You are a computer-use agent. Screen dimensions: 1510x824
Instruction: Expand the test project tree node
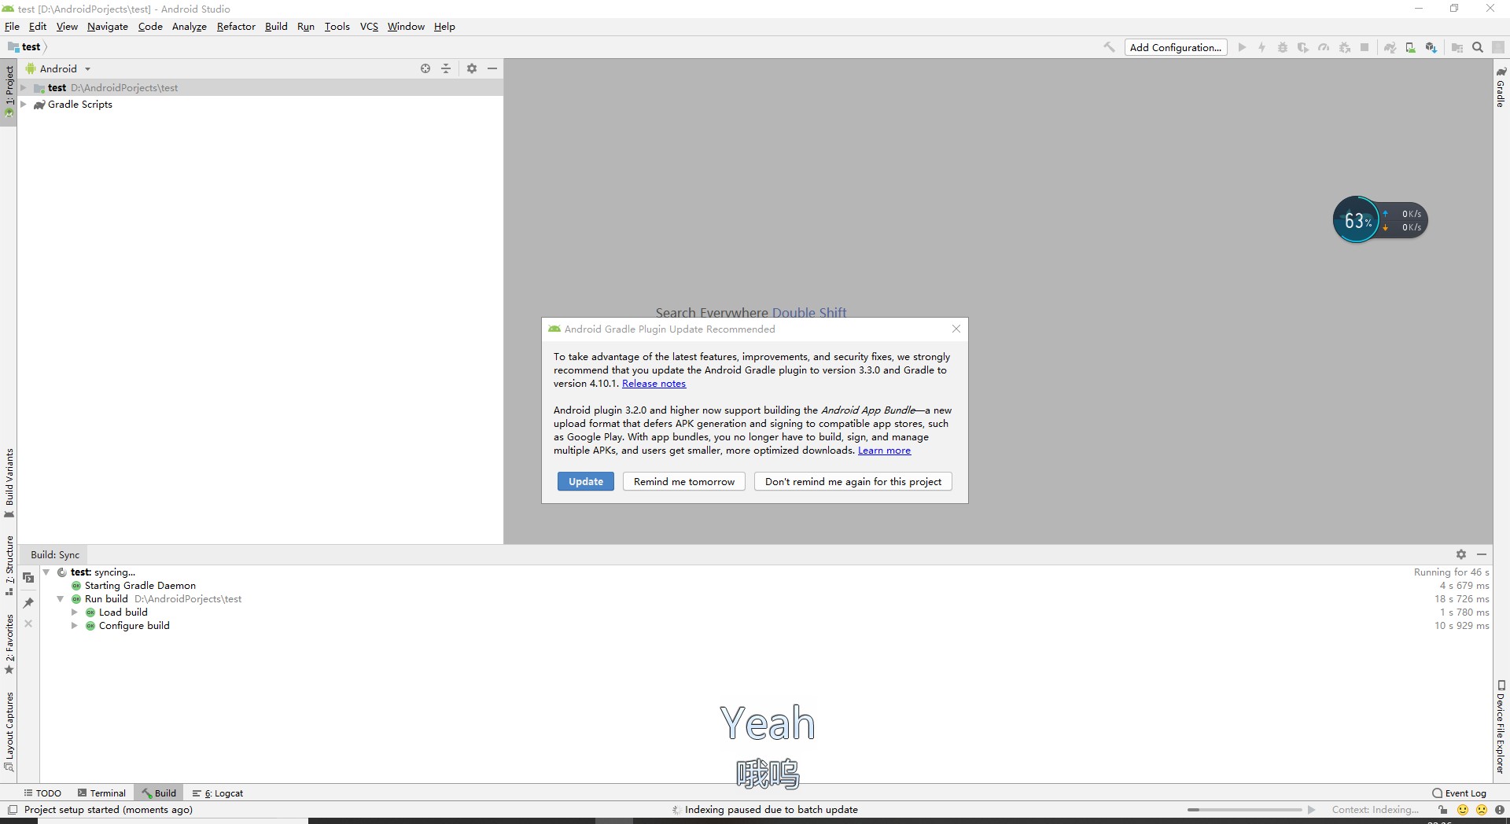[x=24, y=87]
